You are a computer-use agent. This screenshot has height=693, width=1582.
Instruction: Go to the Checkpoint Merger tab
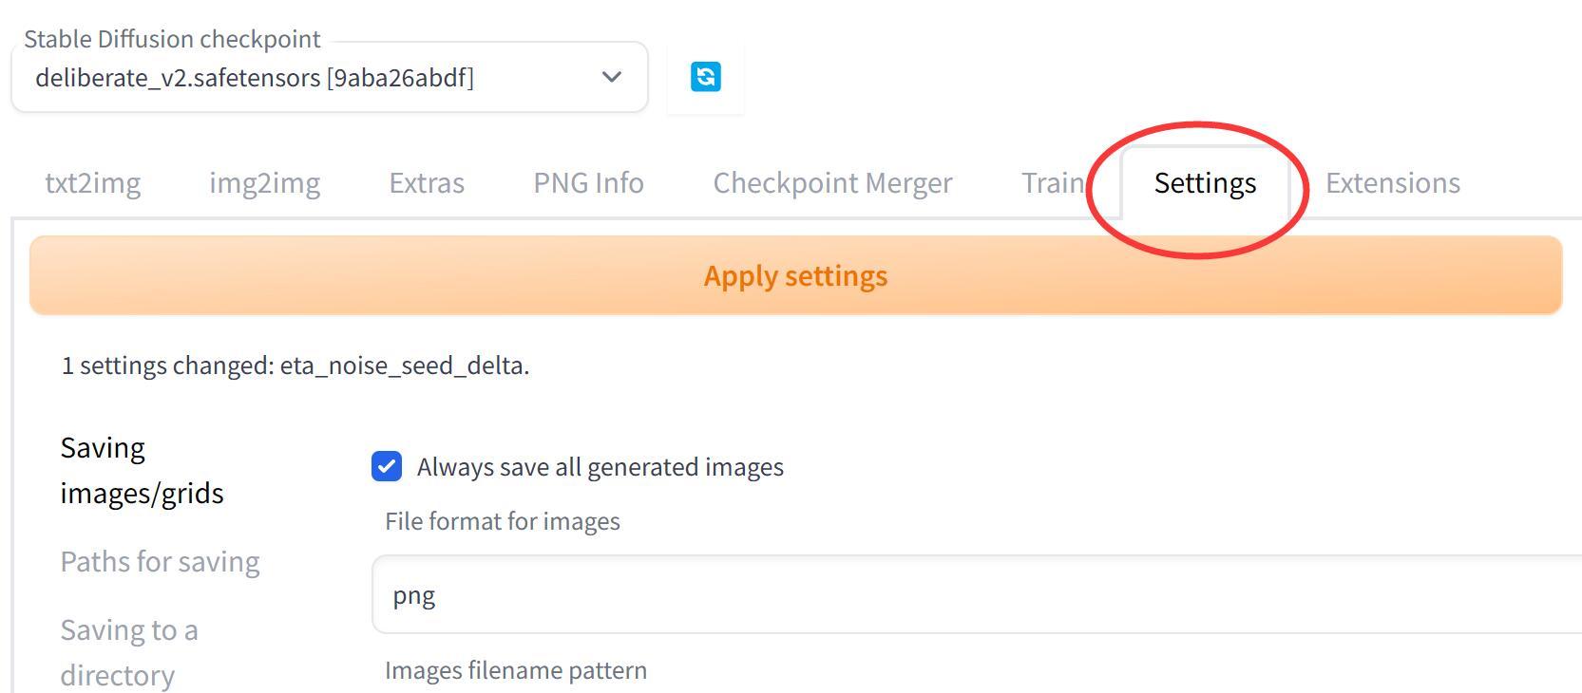click(832, 182)
